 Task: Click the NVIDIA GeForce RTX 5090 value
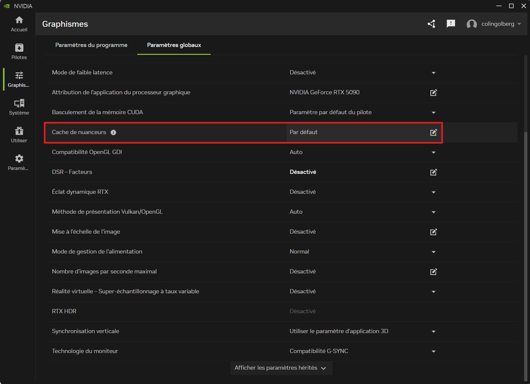click(x=324, y=92)
